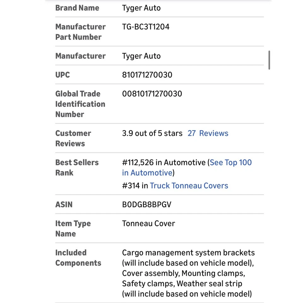Image resolution: width=303 pixels, height=303 pixels.
Task: Click the Global Trade Identification Number label
Action: pos(80,104)
